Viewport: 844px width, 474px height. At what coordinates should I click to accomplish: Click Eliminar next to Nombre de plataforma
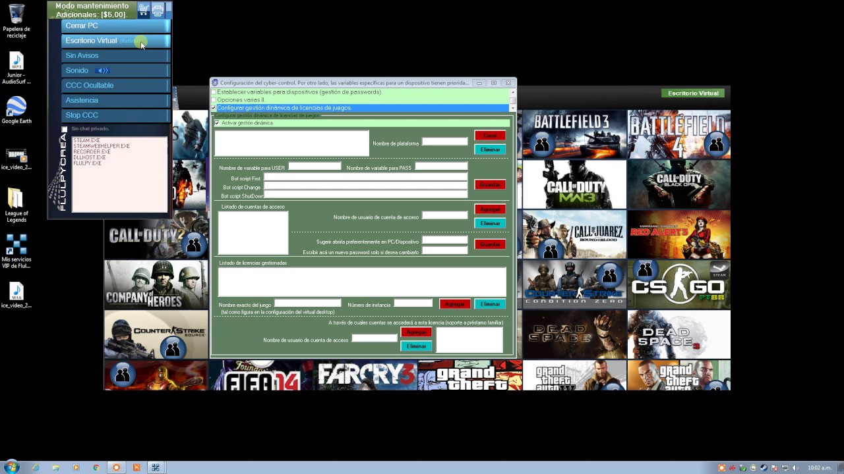click(x=490, y=149)
